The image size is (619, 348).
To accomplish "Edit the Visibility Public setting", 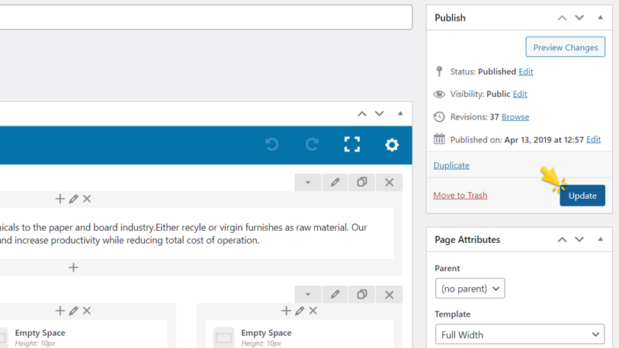I will pos(519,94).
